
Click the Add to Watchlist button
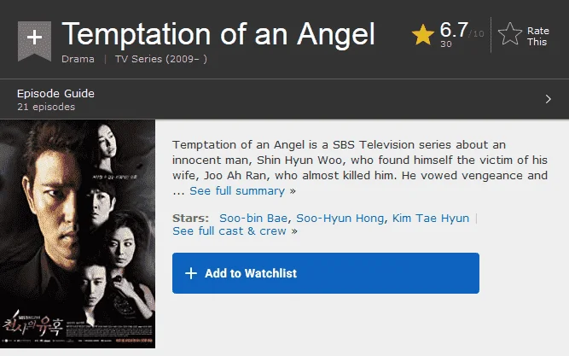326,273
